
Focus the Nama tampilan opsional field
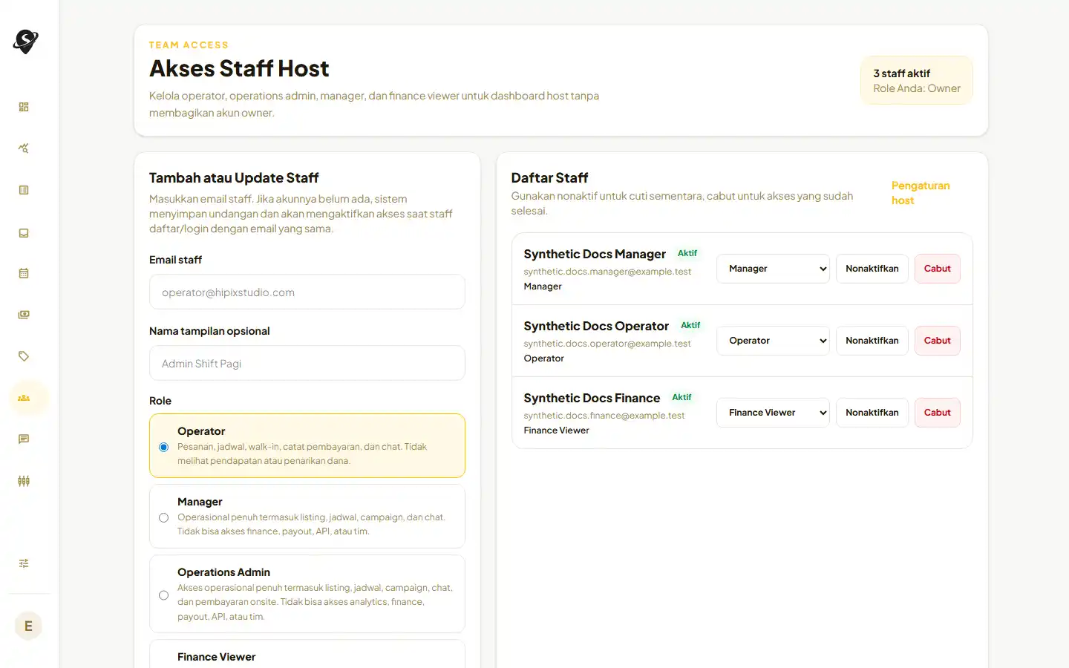point(307,363)
